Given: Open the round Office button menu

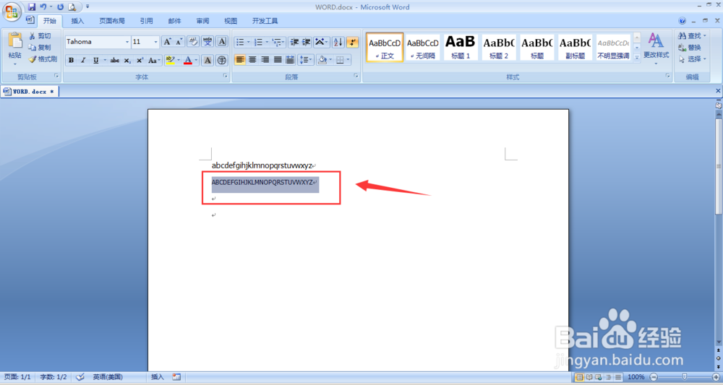Looking at the screenshot, I should click(12, 12).
